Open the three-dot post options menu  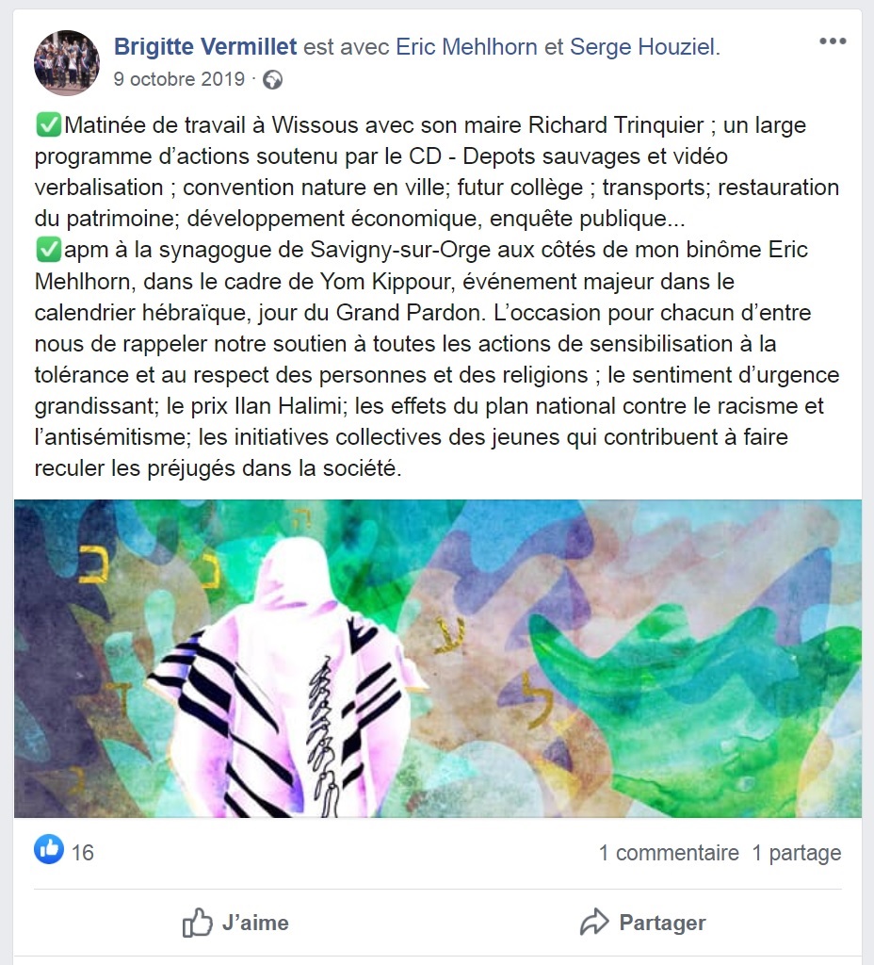pyautogui.click(x=833, y=41)
